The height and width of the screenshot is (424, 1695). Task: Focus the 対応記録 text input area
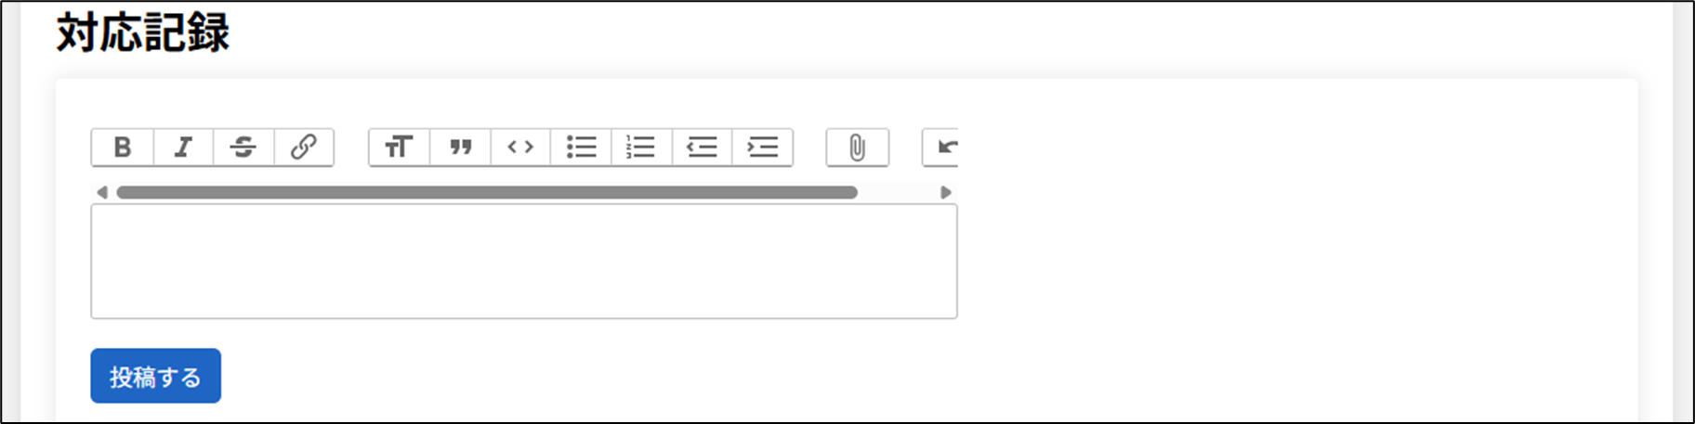tap(523, 262)
